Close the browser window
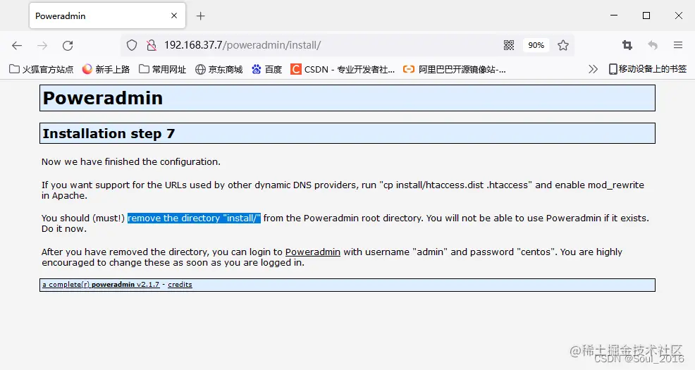 679,16
